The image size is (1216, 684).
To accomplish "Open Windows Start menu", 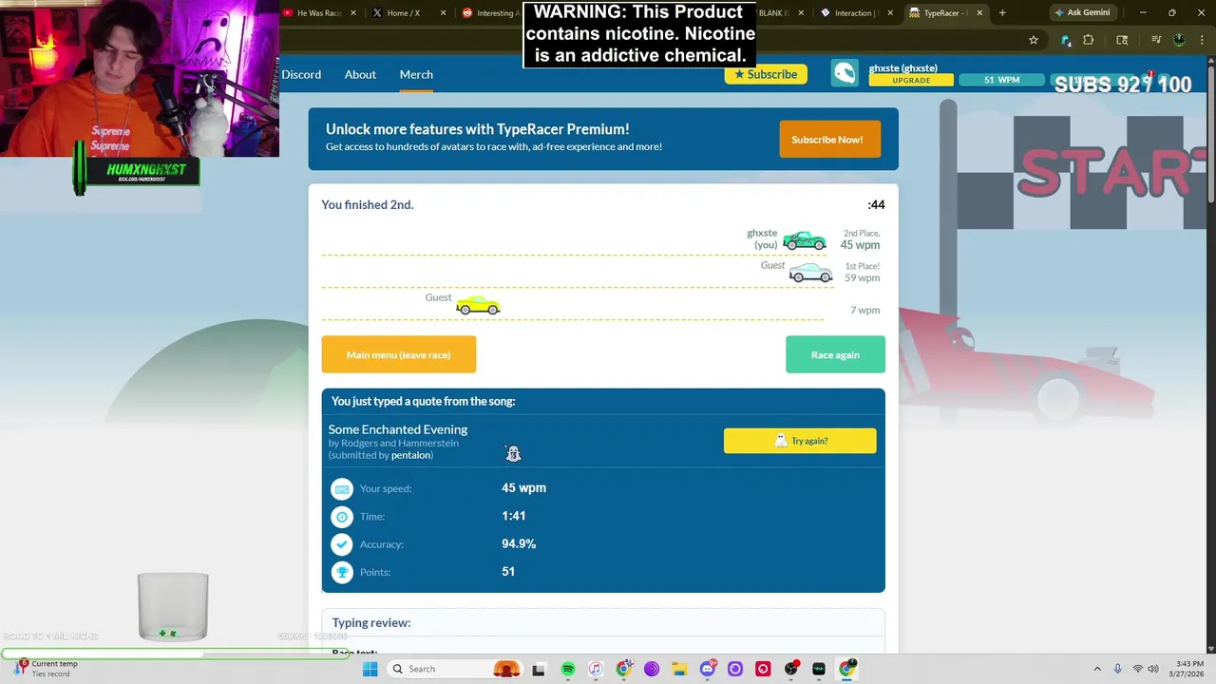I will pos(370,669).
